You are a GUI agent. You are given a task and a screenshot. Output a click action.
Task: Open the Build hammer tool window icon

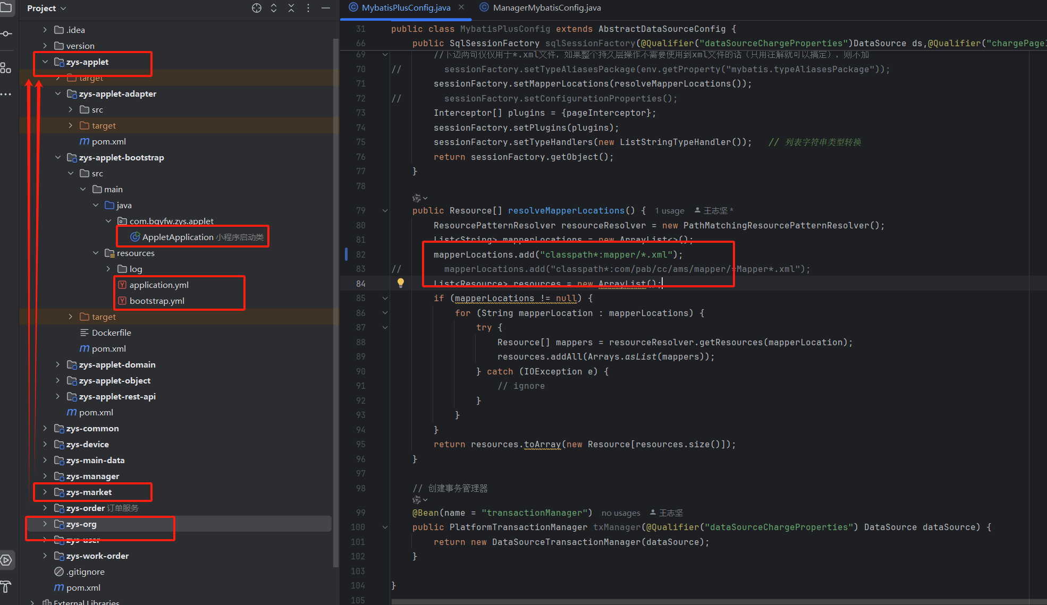[x=6, y=586]
